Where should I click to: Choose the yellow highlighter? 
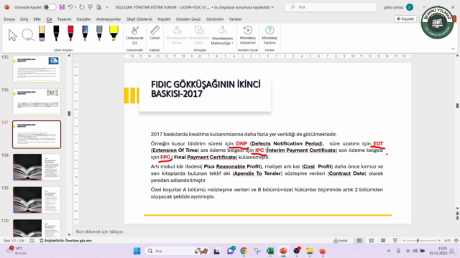[x=114, y=33]
